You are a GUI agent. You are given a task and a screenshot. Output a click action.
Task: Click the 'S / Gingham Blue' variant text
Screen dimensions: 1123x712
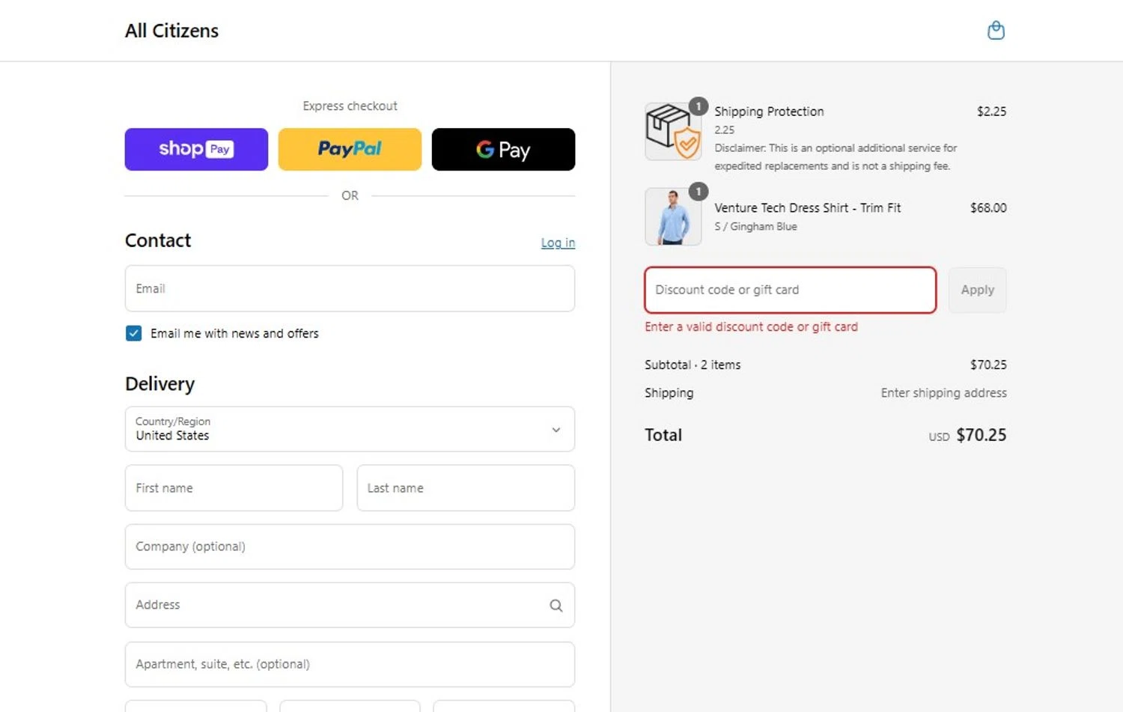tap(755, 226)
